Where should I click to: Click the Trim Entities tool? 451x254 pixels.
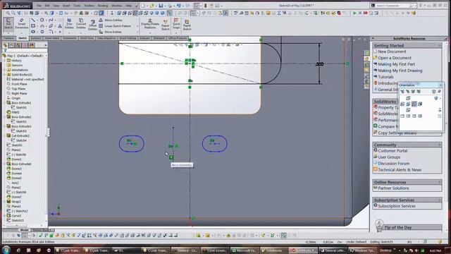[69, 23]
